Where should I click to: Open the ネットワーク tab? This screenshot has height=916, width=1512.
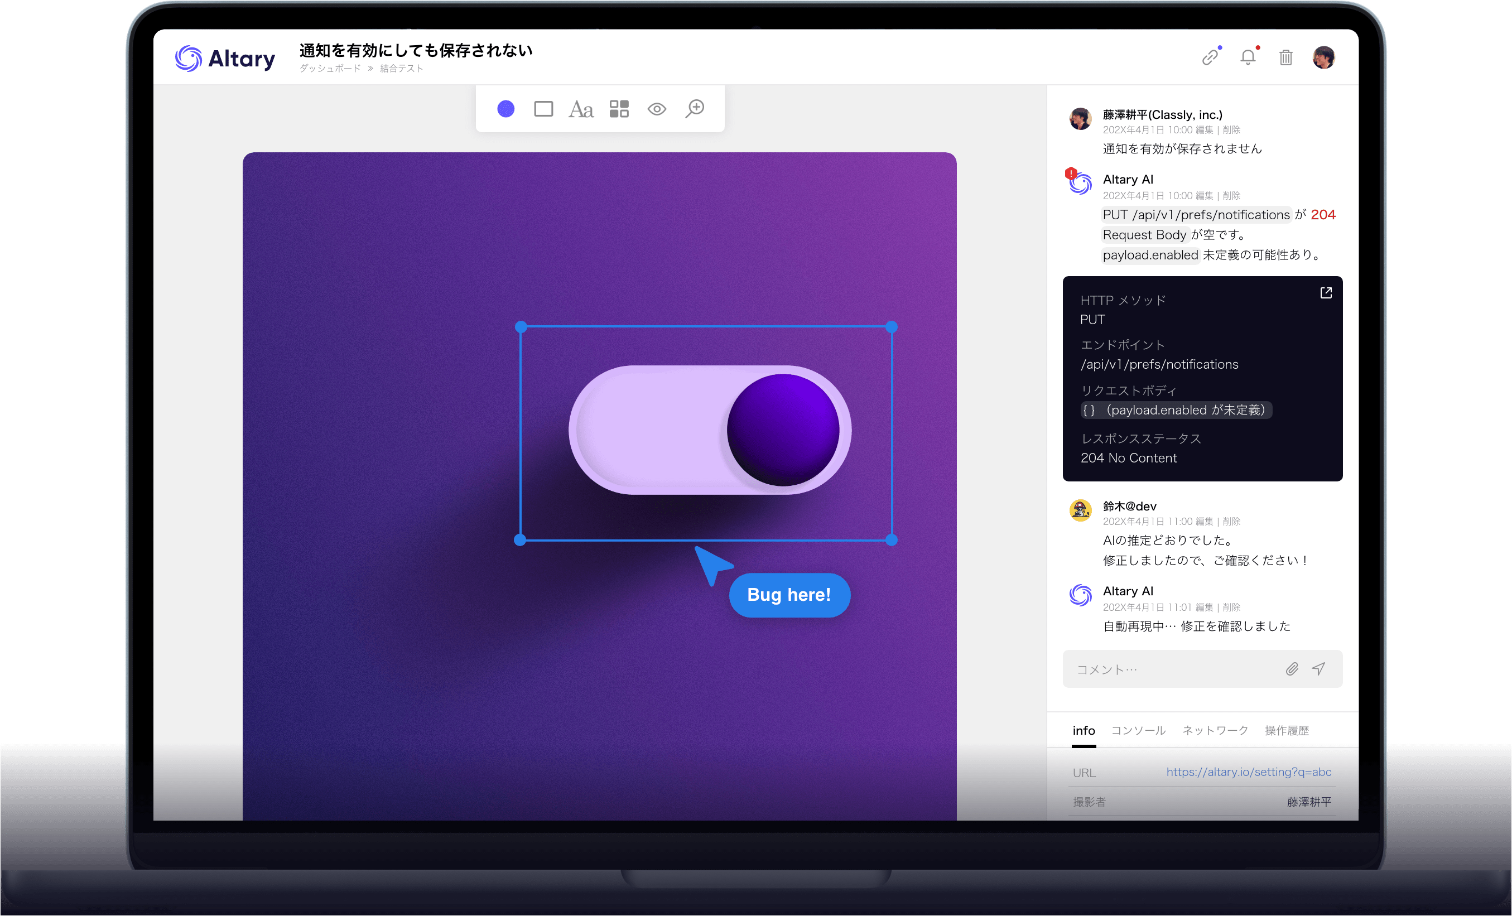coord(1215,730)
